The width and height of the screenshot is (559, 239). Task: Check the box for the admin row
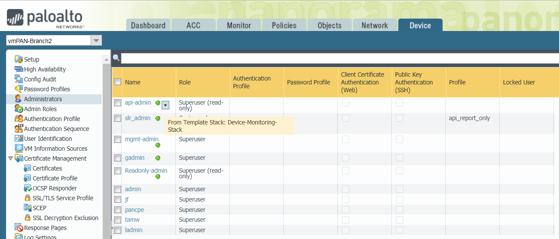[x=118, y=189]
